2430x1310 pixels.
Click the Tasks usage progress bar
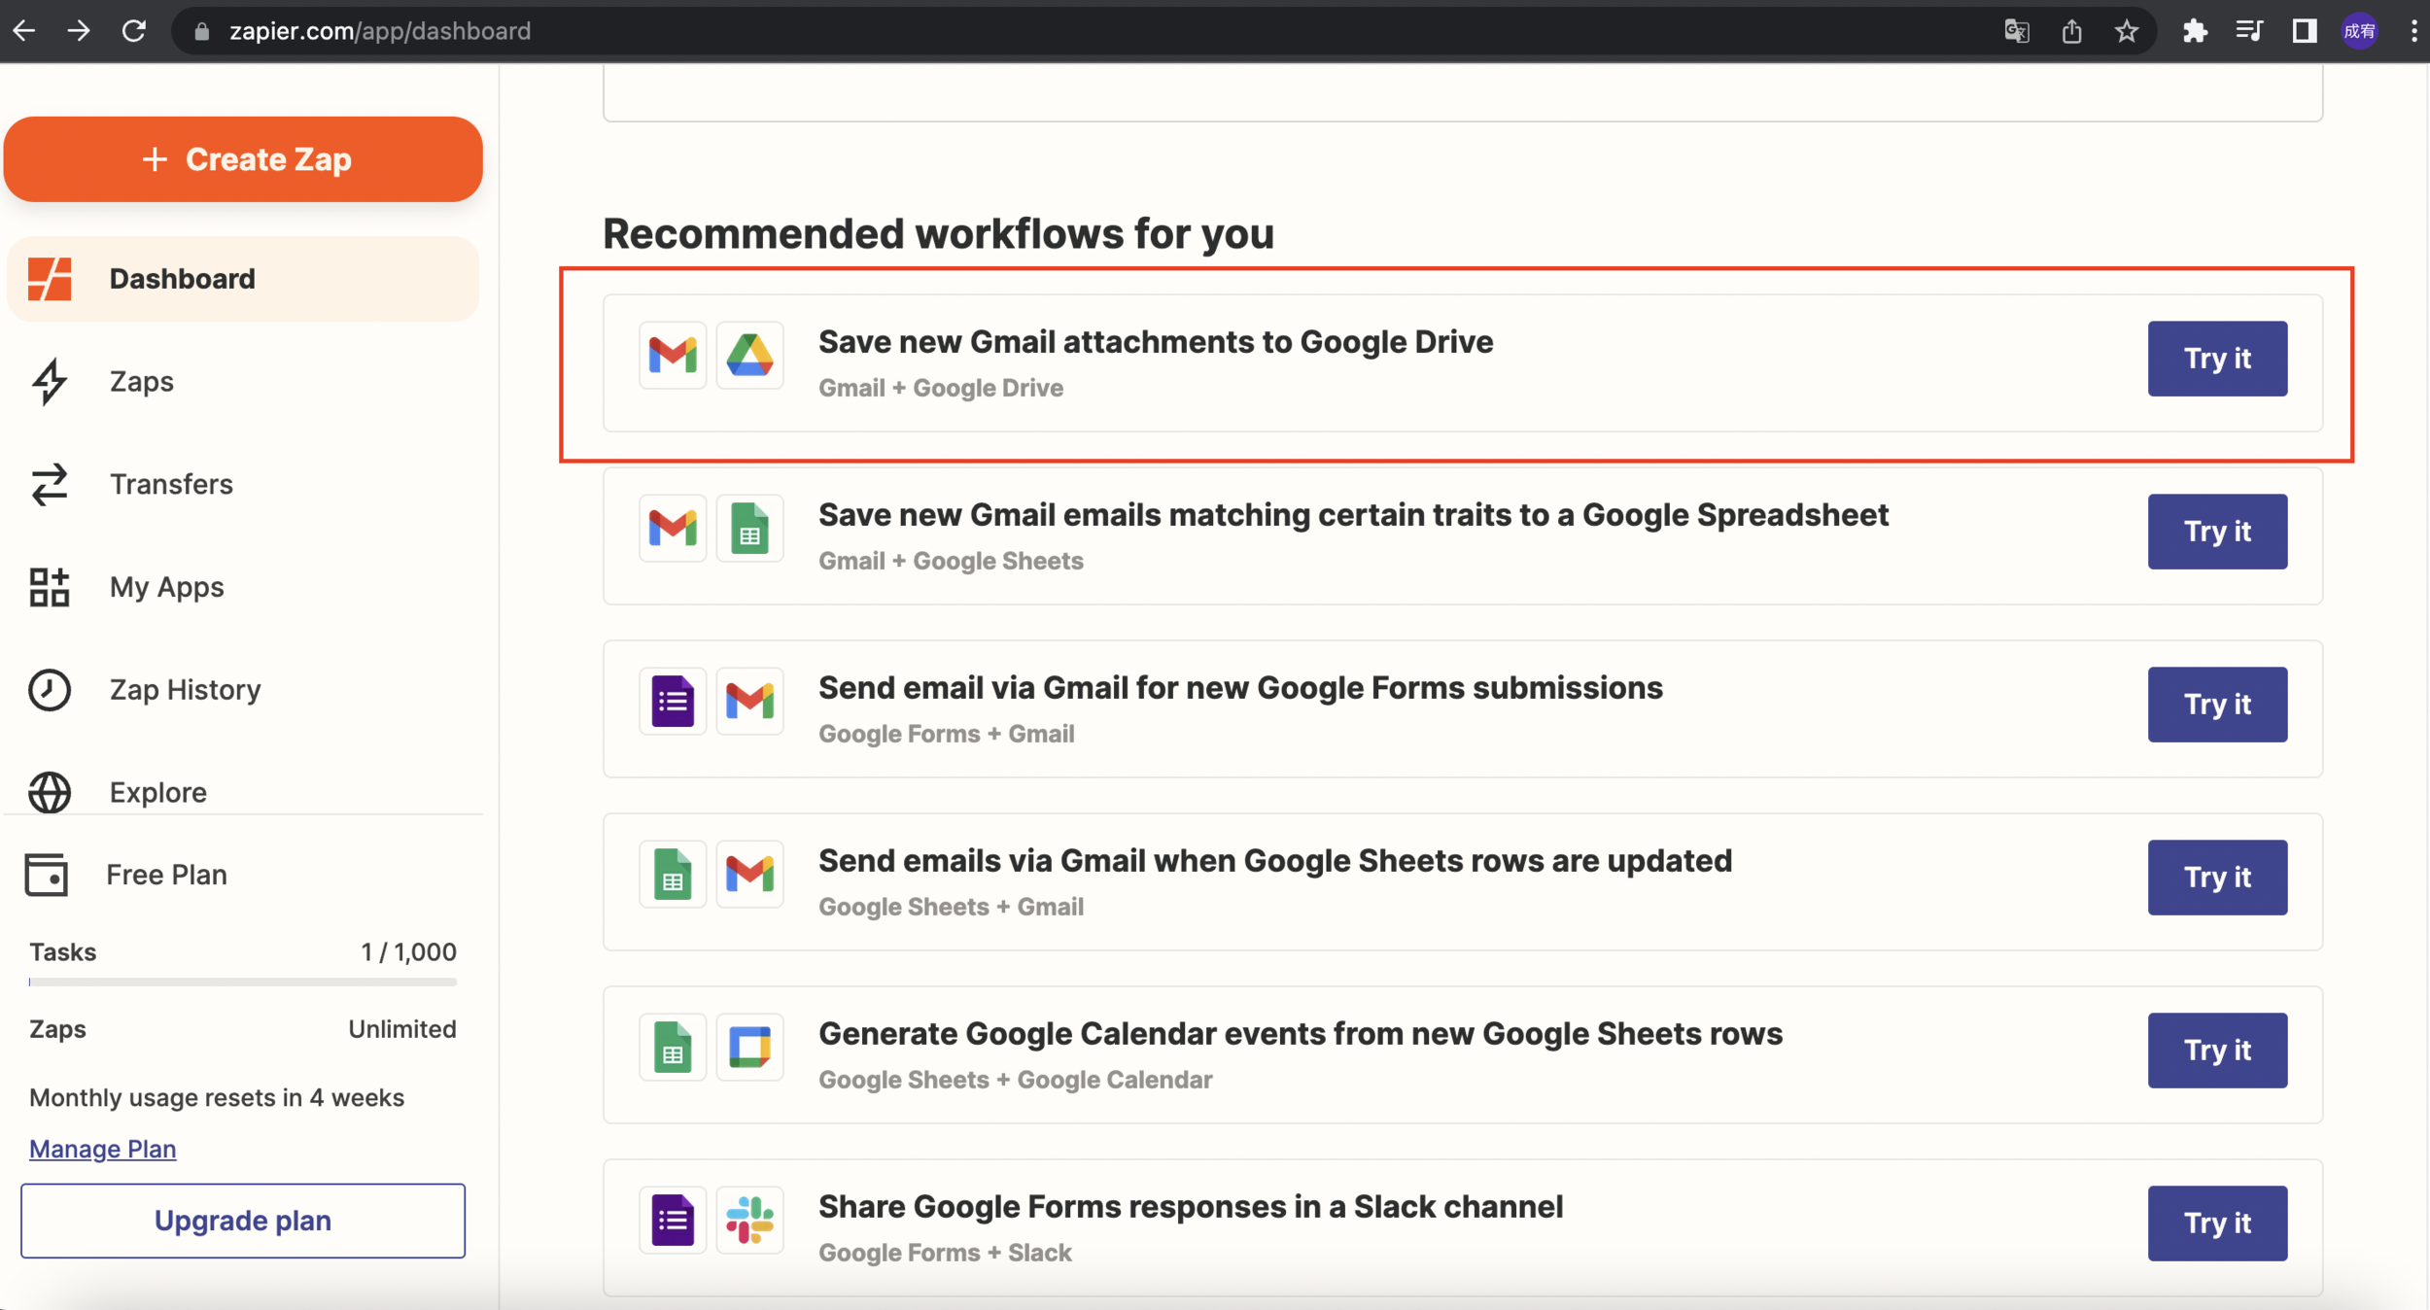(x=243, y=982)
